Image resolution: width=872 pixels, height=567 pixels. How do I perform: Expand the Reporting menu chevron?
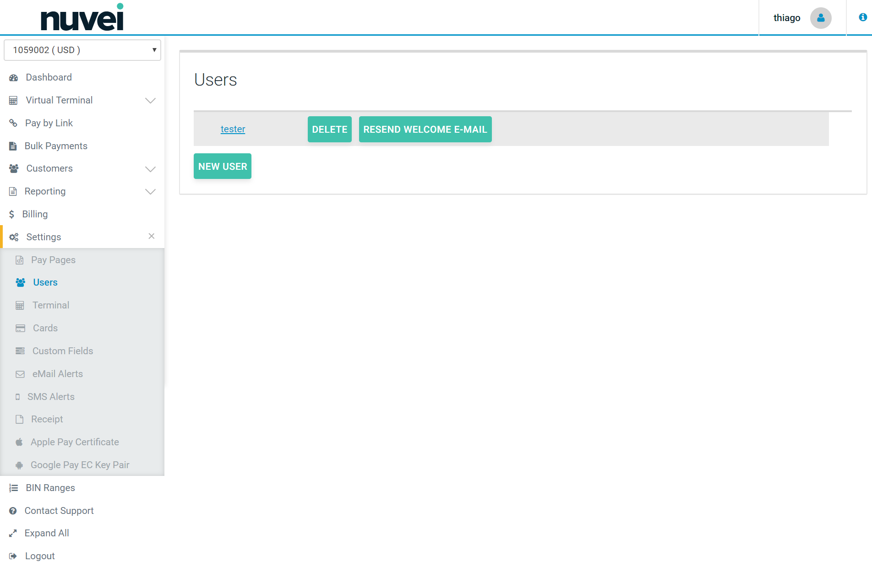(150, 192)
